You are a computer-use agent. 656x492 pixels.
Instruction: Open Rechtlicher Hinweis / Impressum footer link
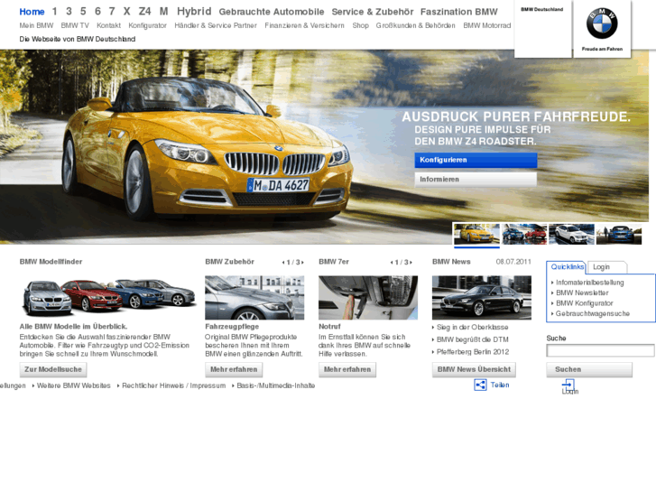pyautogui.click(x=173, y=385)
